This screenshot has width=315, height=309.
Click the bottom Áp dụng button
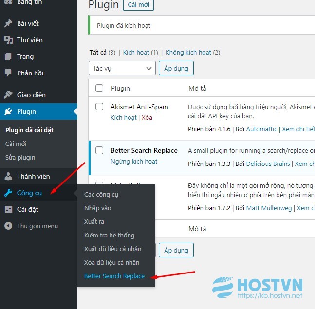click(x=176, y=250)
